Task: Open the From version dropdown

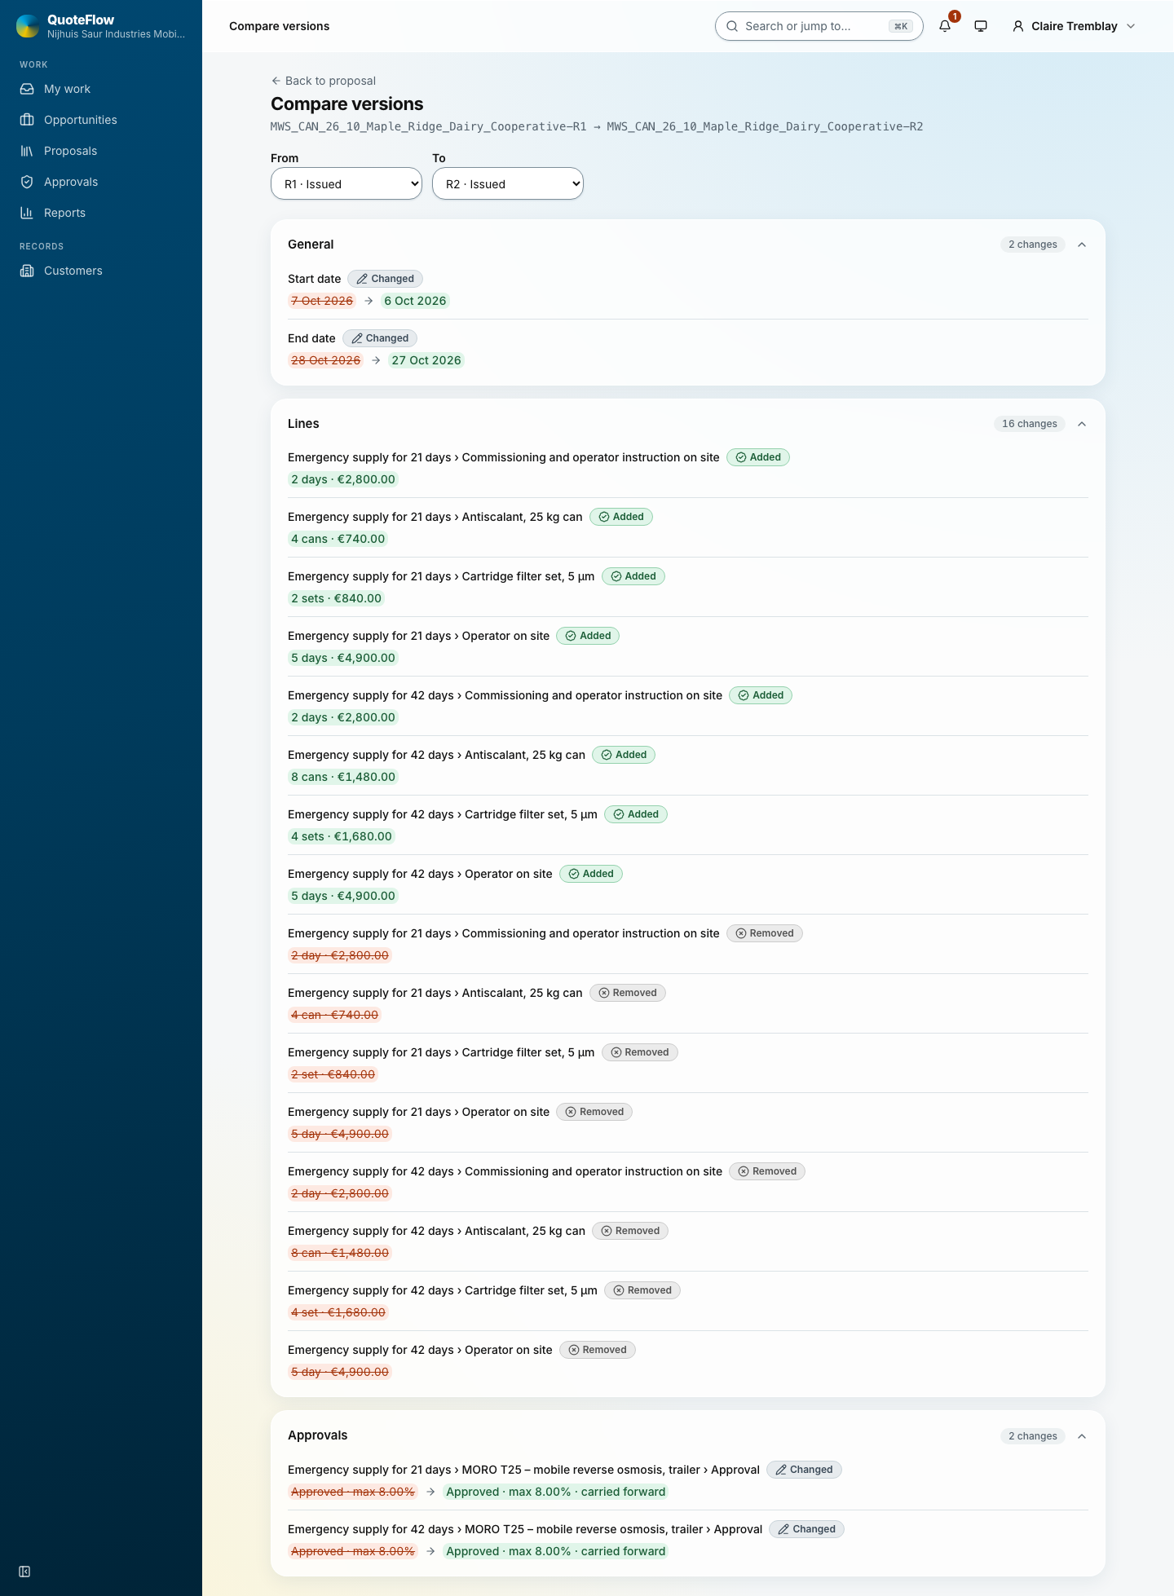Action: click(x=346, y=183)
